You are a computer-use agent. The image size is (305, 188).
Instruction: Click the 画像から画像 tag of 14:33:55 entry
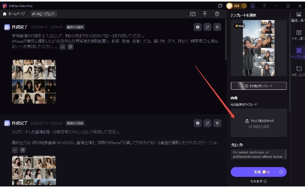tap(75, 123)
